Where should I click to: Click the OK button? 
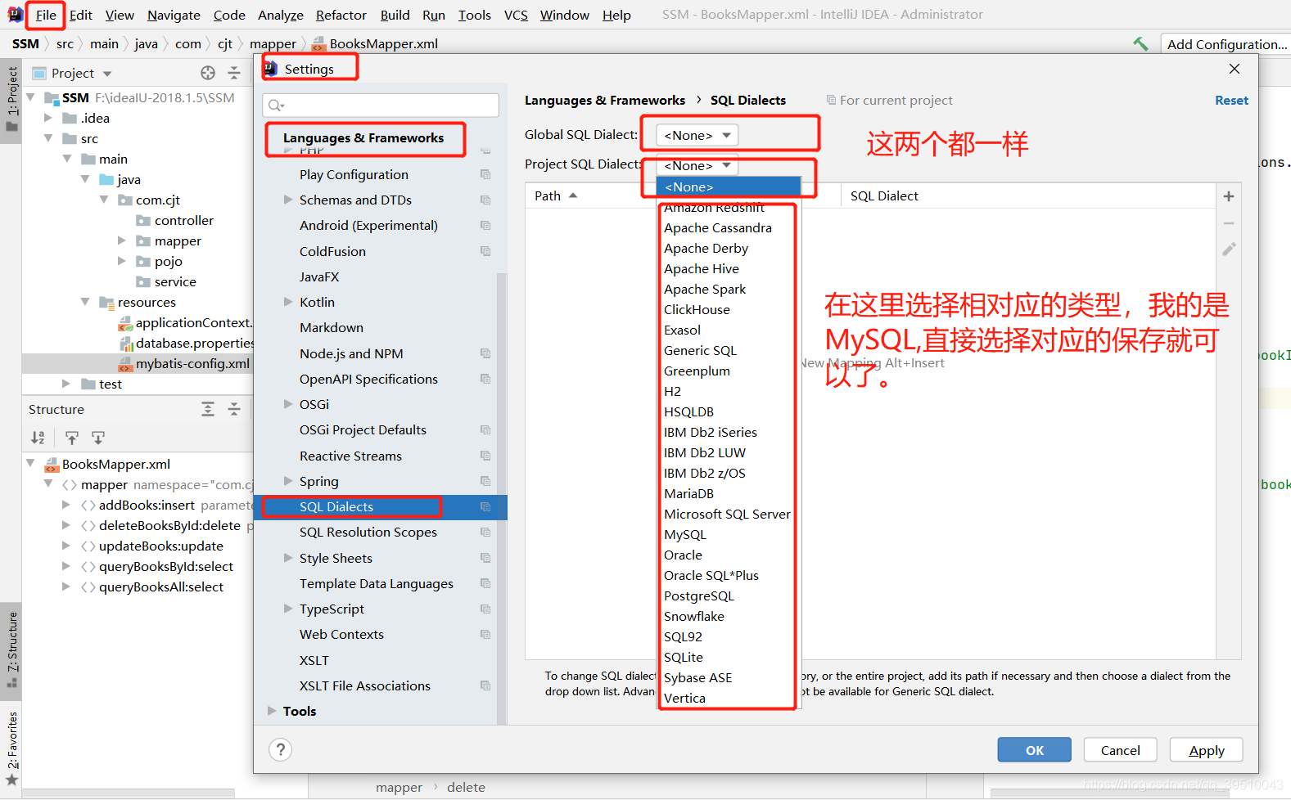pos(1035,750)
